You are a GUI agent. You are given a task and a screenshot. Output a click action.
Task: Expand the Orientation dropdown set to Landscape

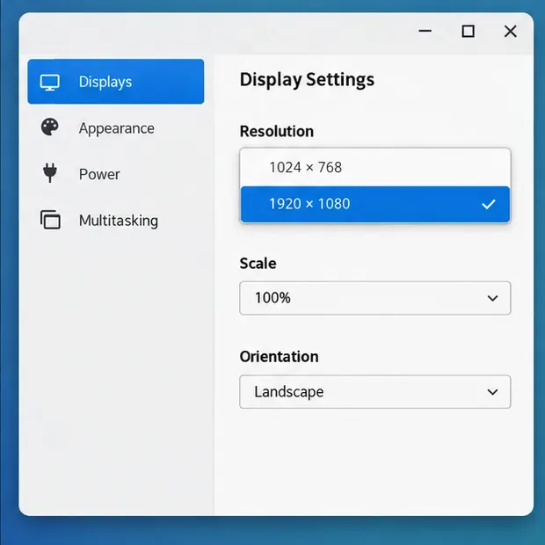click(x=375, y=392)
